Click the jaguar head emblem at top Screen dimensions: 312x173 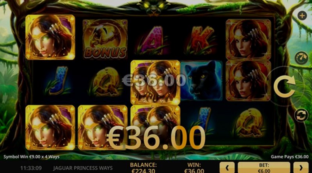153,7
